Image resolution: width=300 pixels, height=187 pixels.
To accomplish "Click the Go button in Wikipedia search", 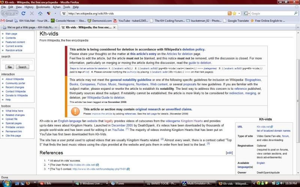I will 10,67.
